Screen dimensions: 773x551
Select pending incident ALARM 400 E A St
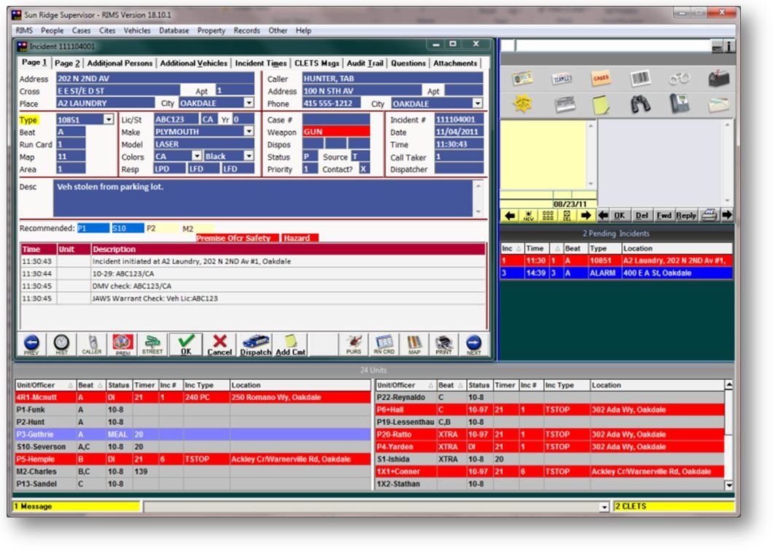coord(616,273)
